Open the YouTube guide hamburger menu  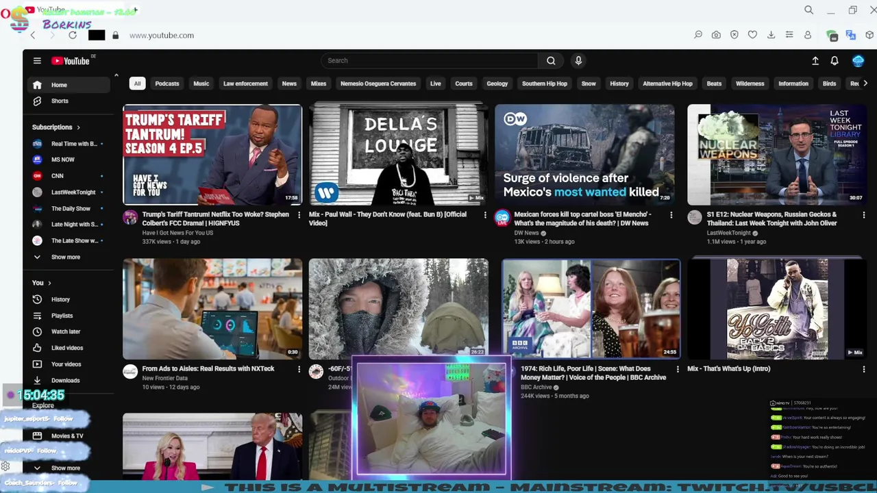[37, 61]
